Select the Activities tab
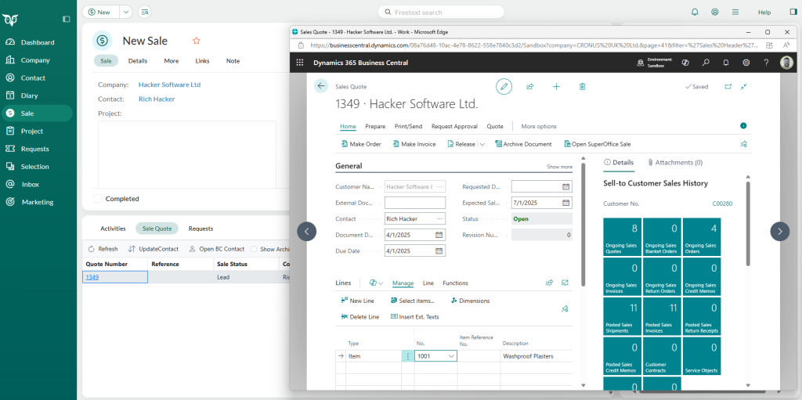 pyautogui.click(x=113, y=229)
